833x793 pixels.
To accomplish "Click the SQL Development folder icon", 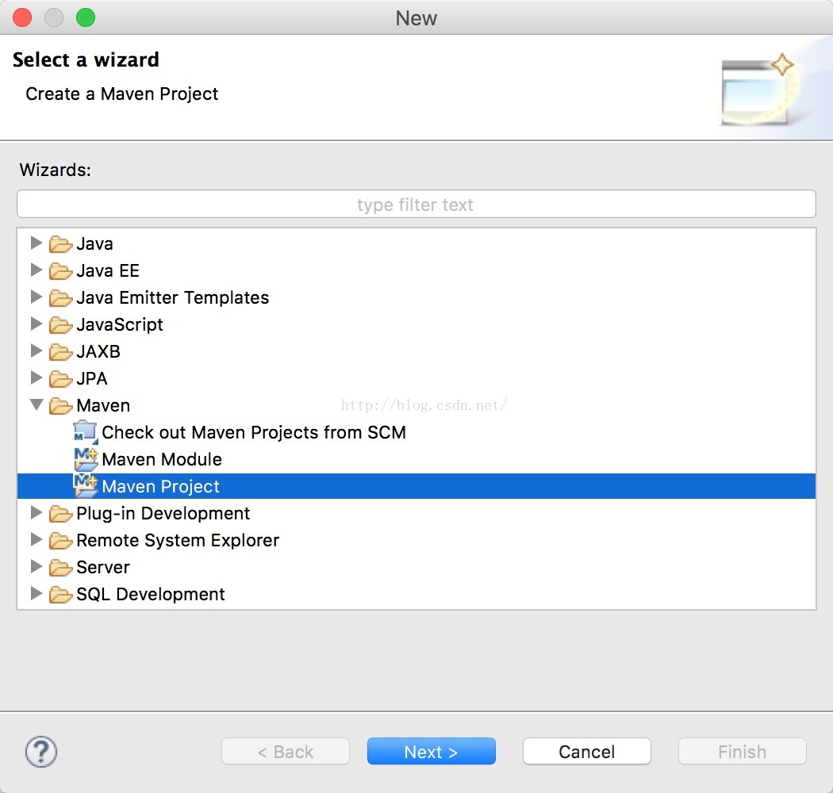I will tap(60, 595).
